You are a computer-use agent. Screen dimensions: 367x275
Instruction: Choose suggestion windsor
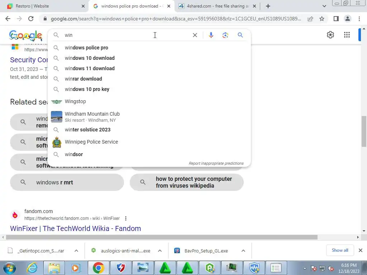click(x=149, y=154)
